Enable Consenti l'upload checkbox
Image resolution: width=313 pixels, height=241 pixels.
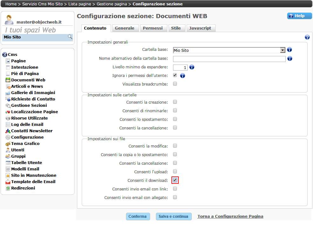pyautogui.click(x=175, y=172)
